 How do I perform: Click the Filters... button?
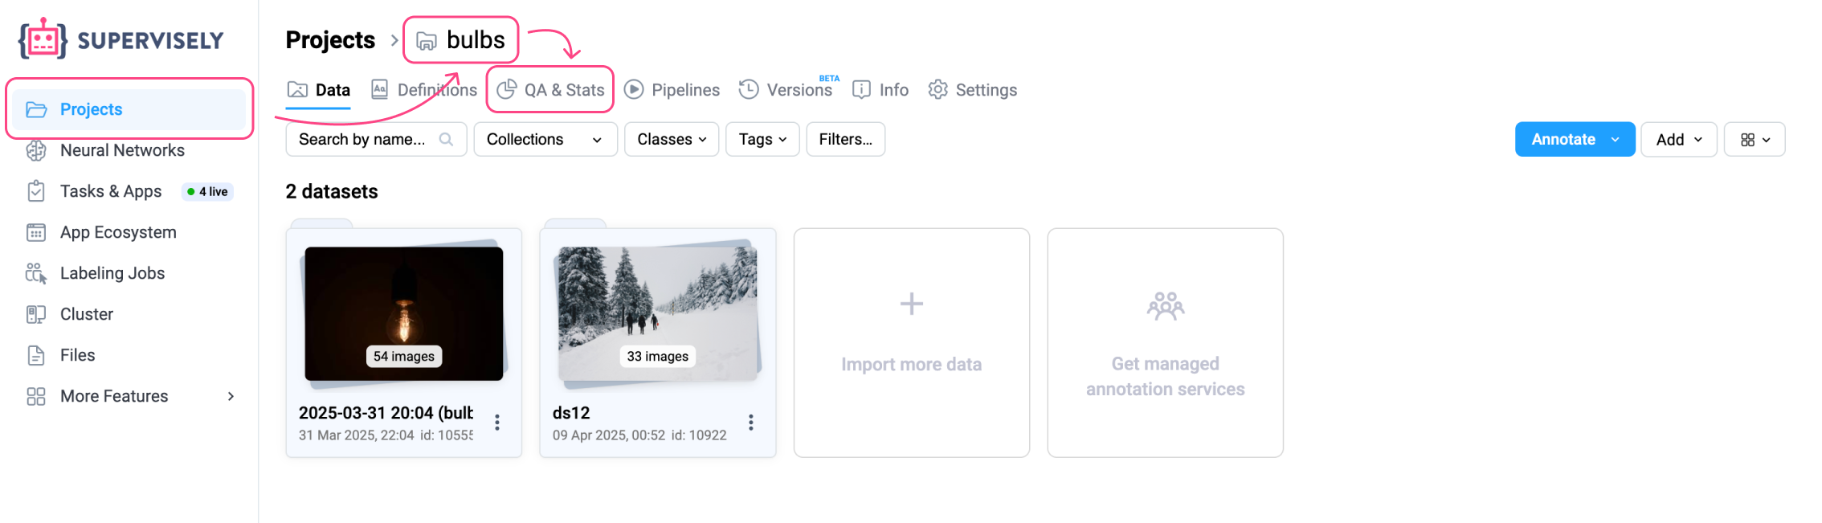click(845, 140)
